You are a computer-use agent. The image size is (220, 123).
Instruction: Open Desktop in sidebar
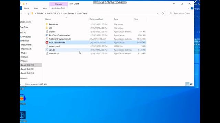point(25,41)
